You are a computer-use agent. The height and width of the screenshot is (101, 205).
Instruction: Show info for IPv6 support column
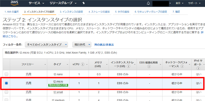pos(198,68)
